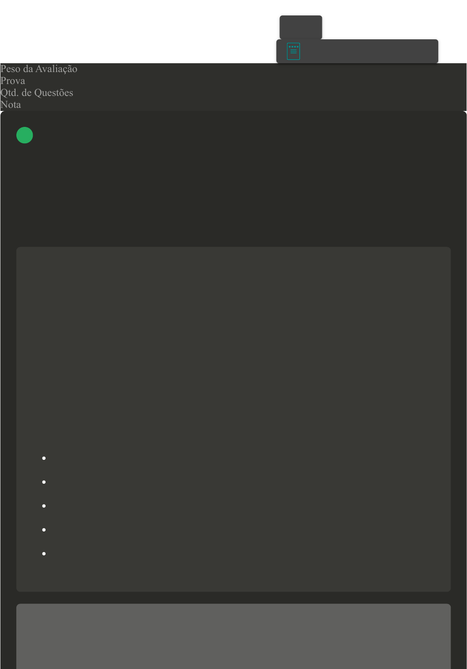Select the second bullet point in the list
This screenshot has width=467, height=669.
point(44,482)
